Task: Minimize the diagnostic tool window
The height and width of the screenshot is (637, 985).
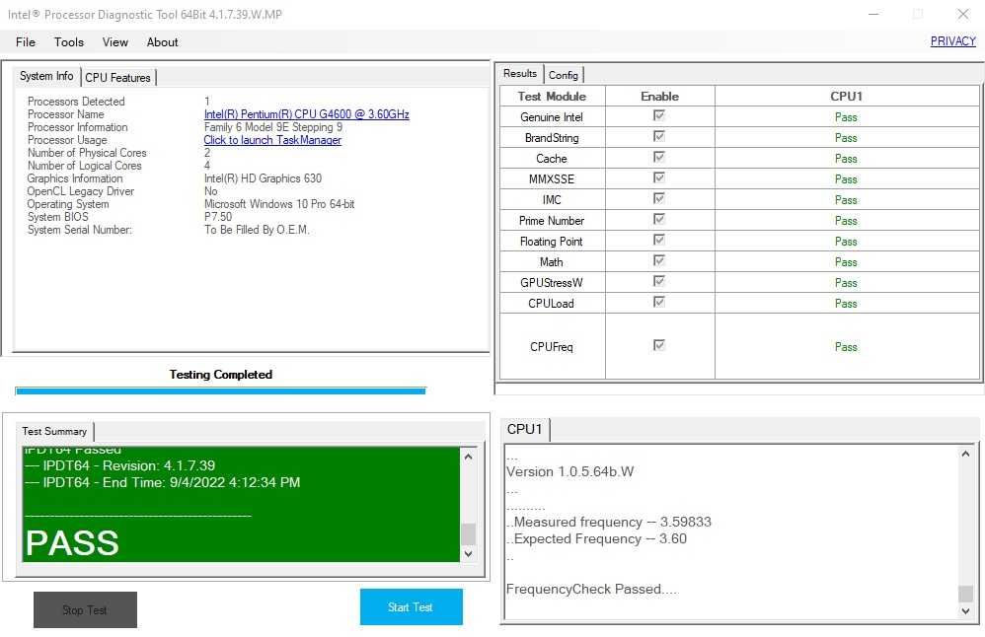Action: pos(873,14)
